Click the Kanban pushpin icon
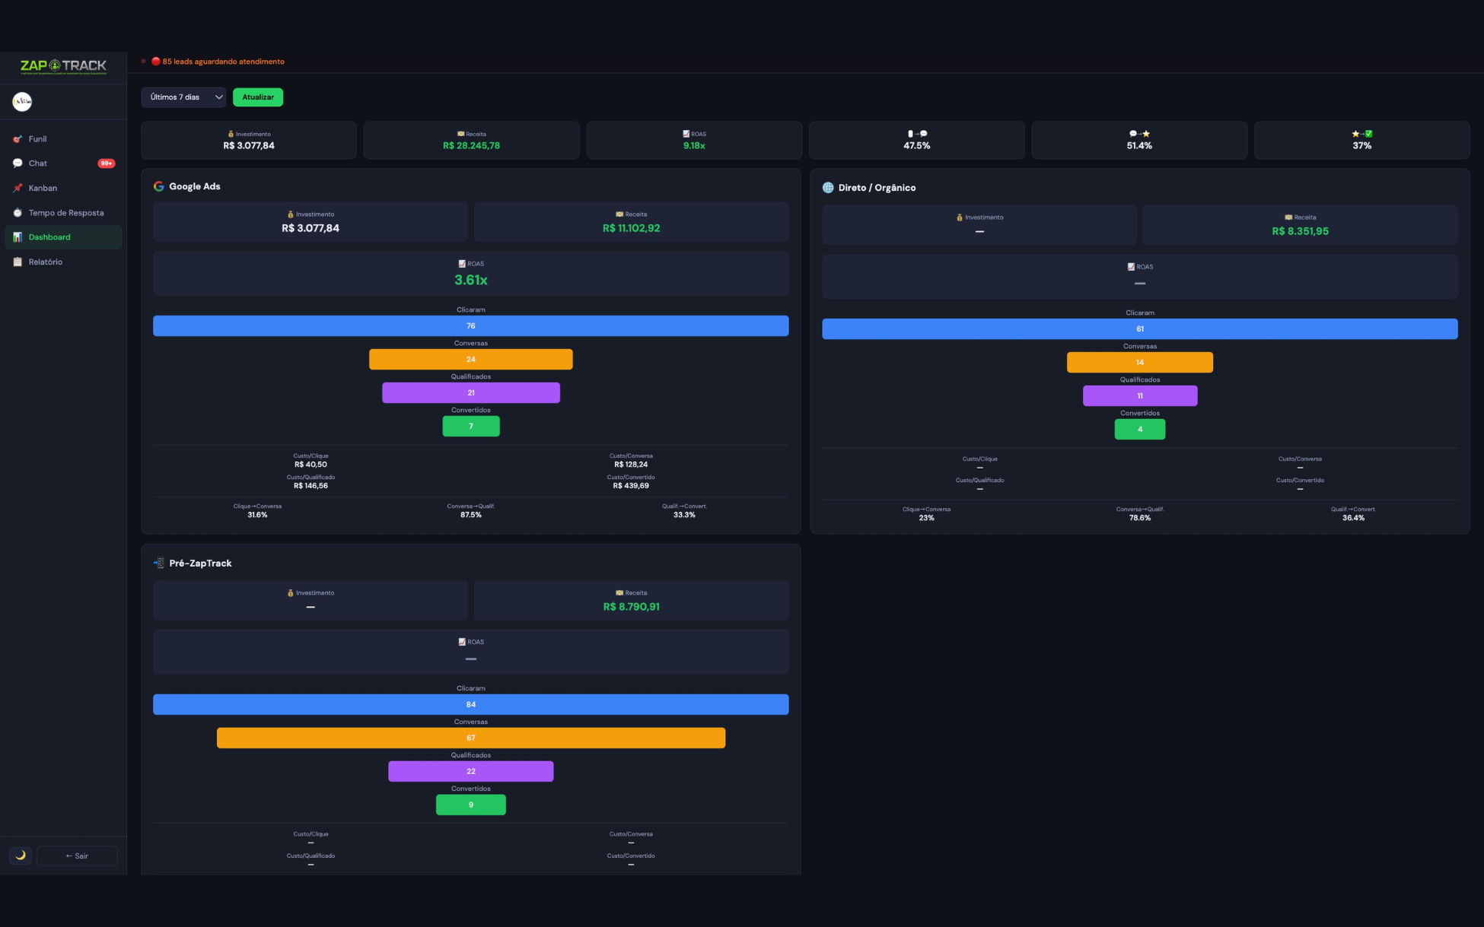Viewport: 1484px width, 927px height. coord(17,188)
